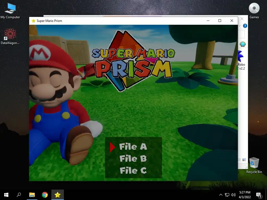Open network status tray icon
The image size is (267, 200).
[x=227, y=195]
